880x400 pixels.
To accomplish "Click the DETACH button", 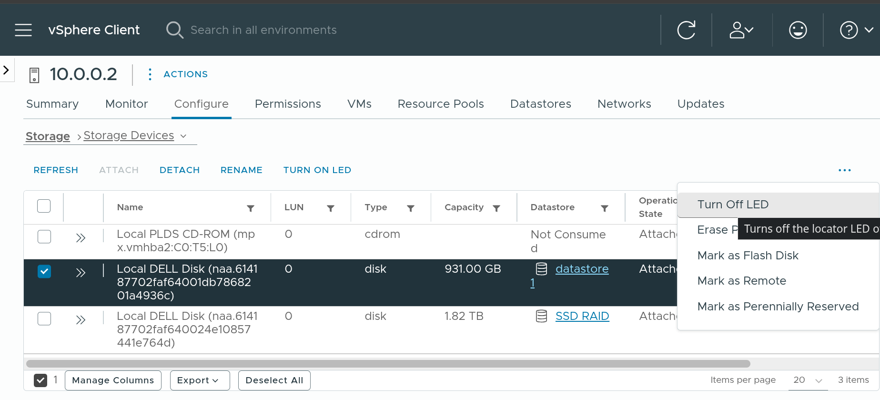I will click(x=180, y=170).
